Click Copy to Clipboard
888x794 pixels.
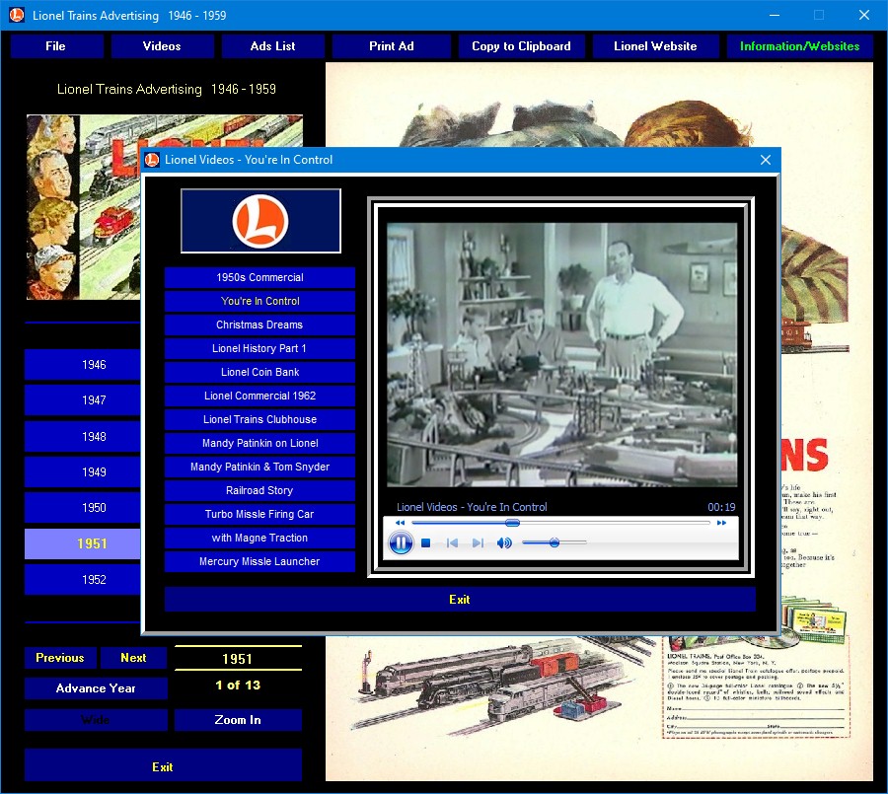(x=521, y=46)
